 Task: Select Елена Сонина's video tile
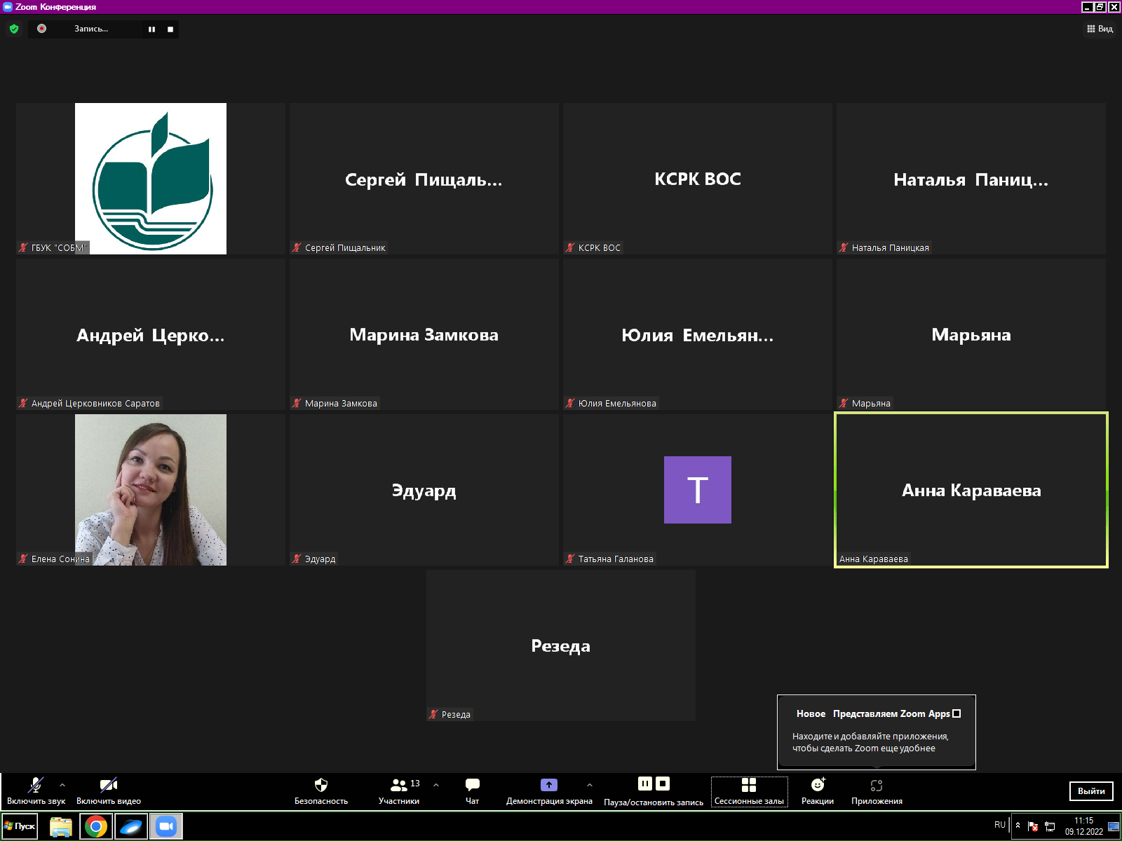point(150,489)
